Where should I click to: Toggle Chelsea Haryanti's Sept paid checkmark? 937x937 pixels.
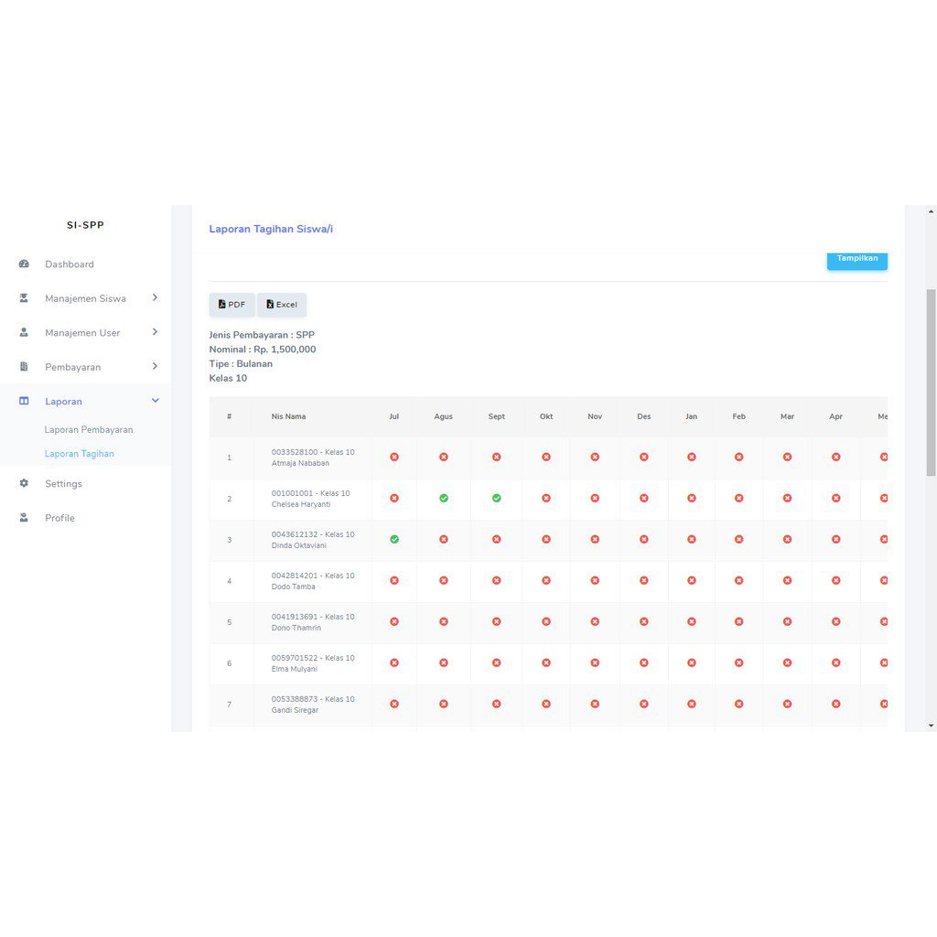click(x=496, y=499)
